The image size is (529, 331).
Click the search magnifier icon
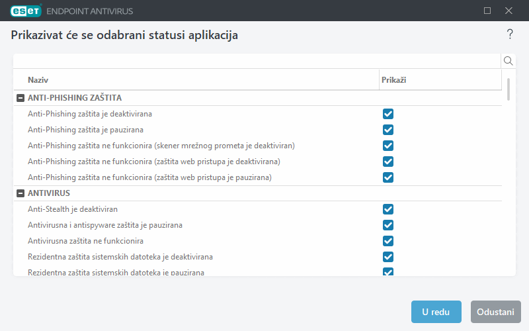pos(508,61)
